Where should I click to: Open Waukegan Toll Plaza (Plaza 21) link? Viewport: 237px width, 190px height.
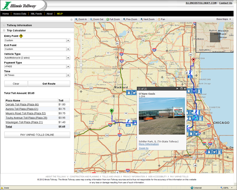point(24,122)
